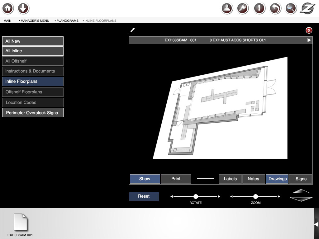319x239 pixels.
Task: Open the magnifier search icon
Action: click(291, 8)
